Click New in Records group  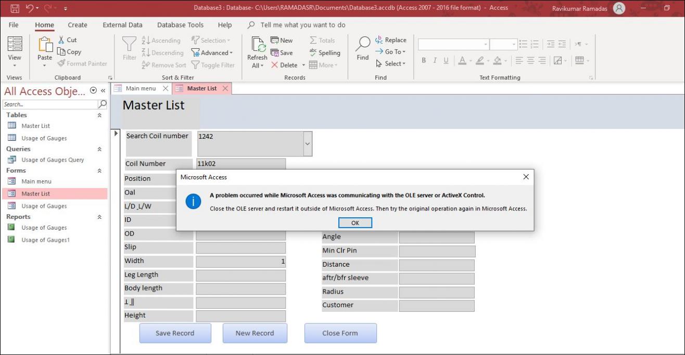tap(282, 41)
